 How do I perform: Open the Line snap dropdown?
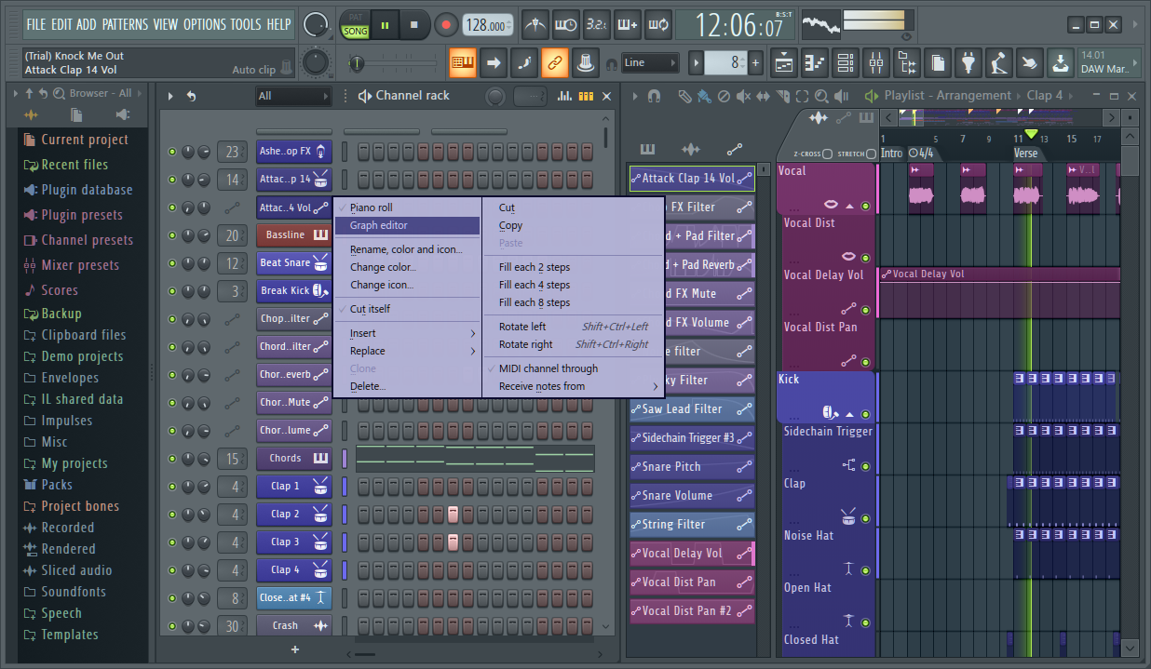click(x=649, y=62)
